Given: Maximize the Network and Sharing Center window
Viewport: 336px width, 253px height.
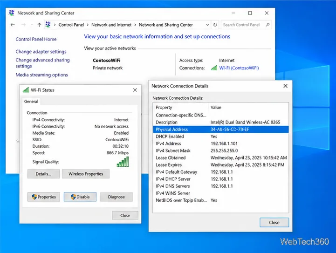Looking at the screenshot, I should (250, 13).
